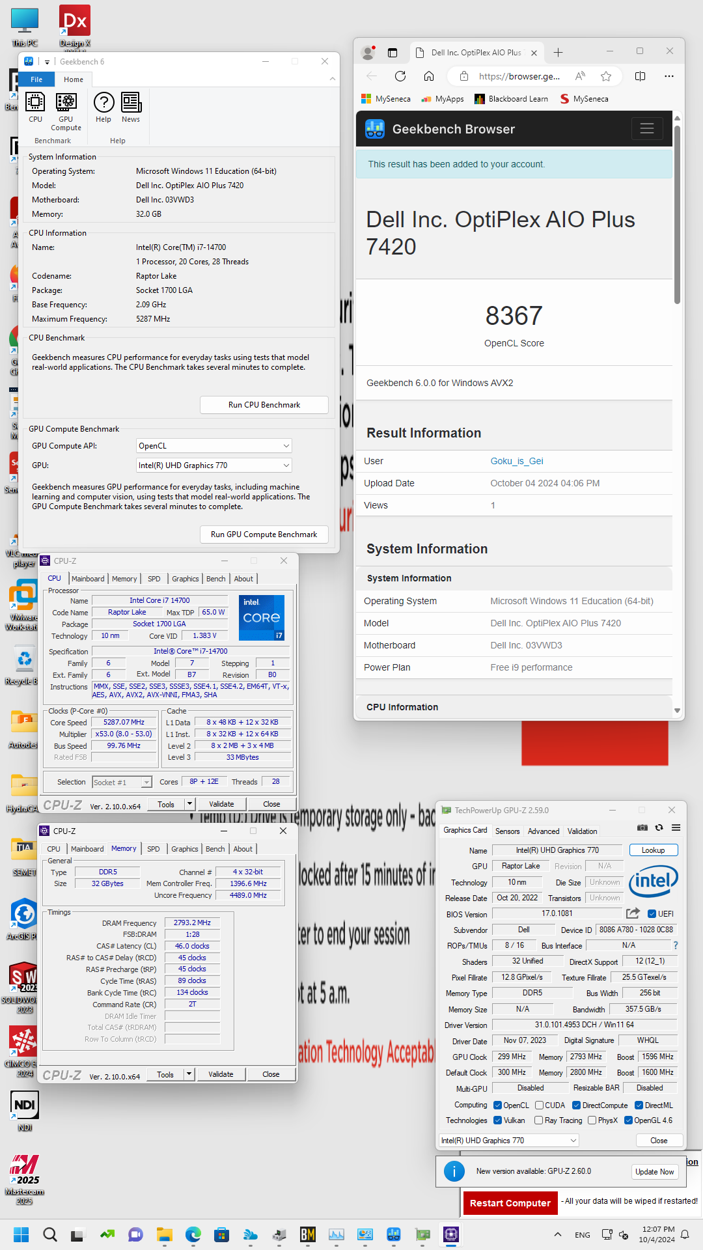Show hidden system tray icons

558,1234
